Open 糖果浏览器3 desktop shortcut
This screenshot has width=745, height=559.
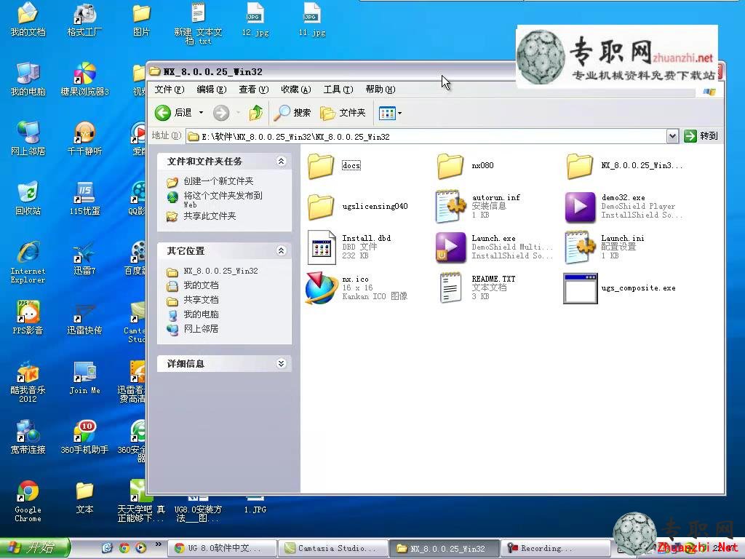[84, 79]
